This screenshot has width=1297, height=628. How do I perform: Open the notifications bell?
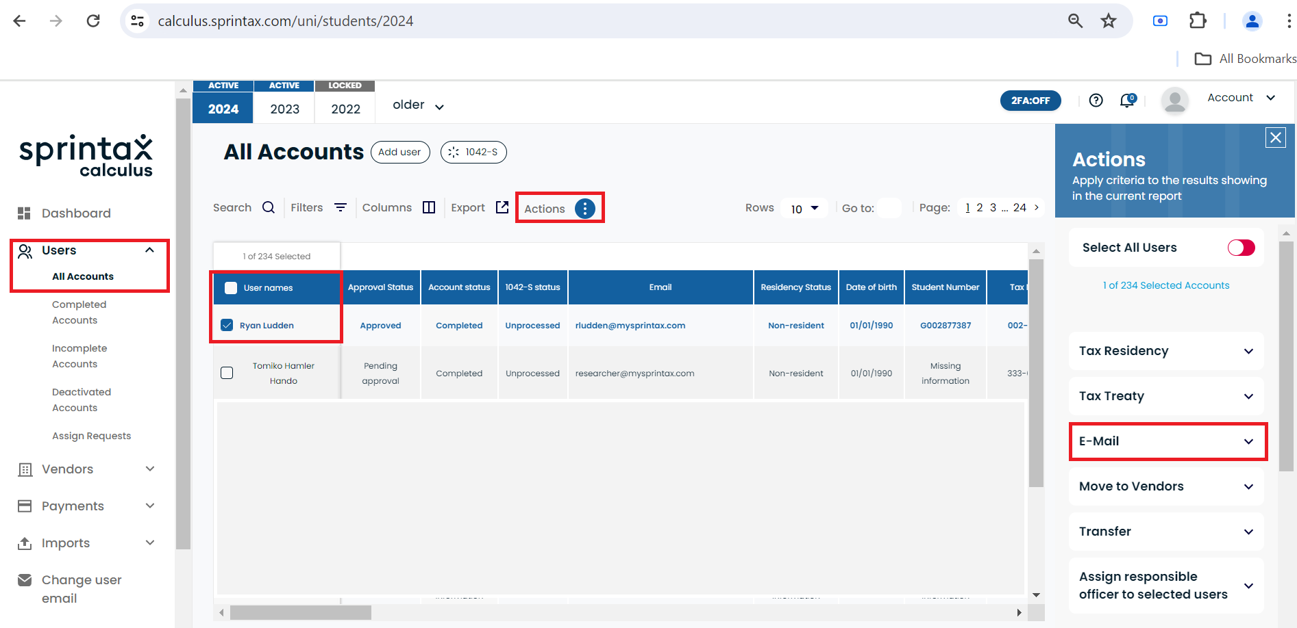[1127, 101]
